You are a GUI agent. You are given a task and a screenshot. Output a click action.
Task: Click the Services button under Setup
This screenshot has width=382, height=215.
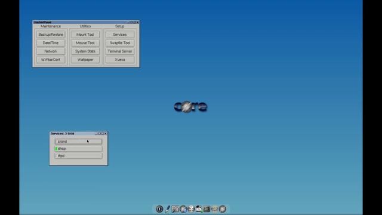tap(120, 35)
